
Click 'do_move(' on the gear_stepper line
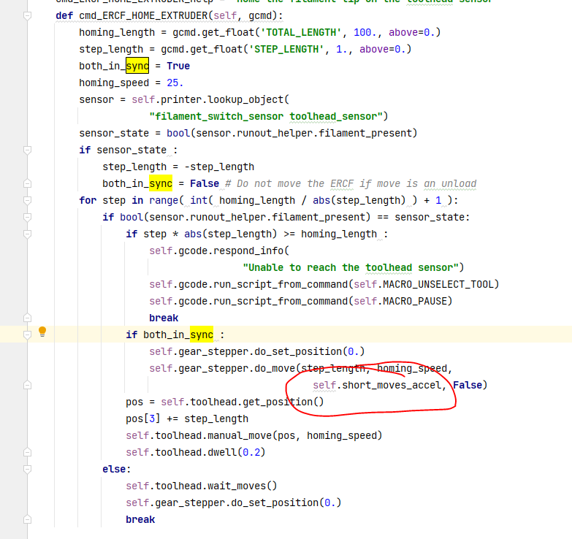[278, 368]
